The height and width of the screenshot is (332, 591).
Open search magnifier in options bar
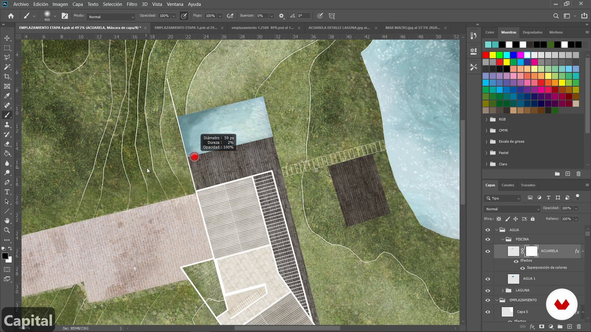(556, 16)
